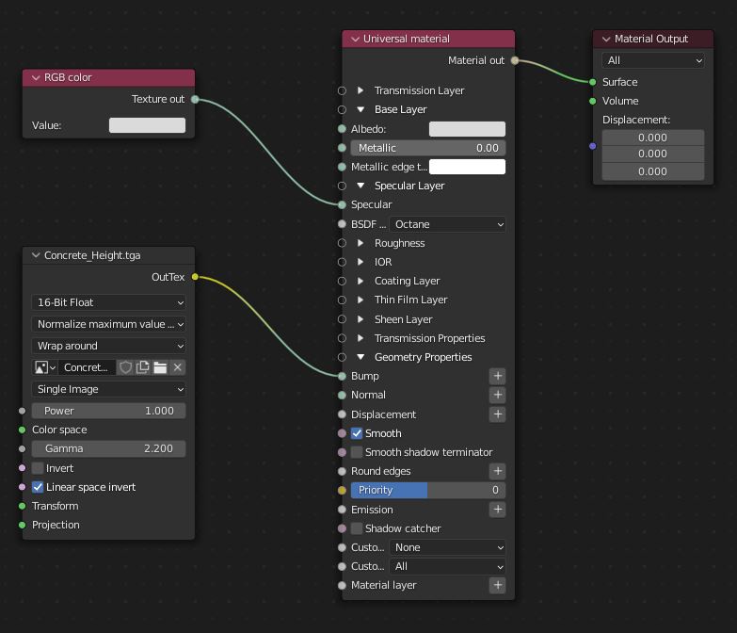Click the Power 1.000 field
This screenshot has width=737, height=633.
(108, 411)
